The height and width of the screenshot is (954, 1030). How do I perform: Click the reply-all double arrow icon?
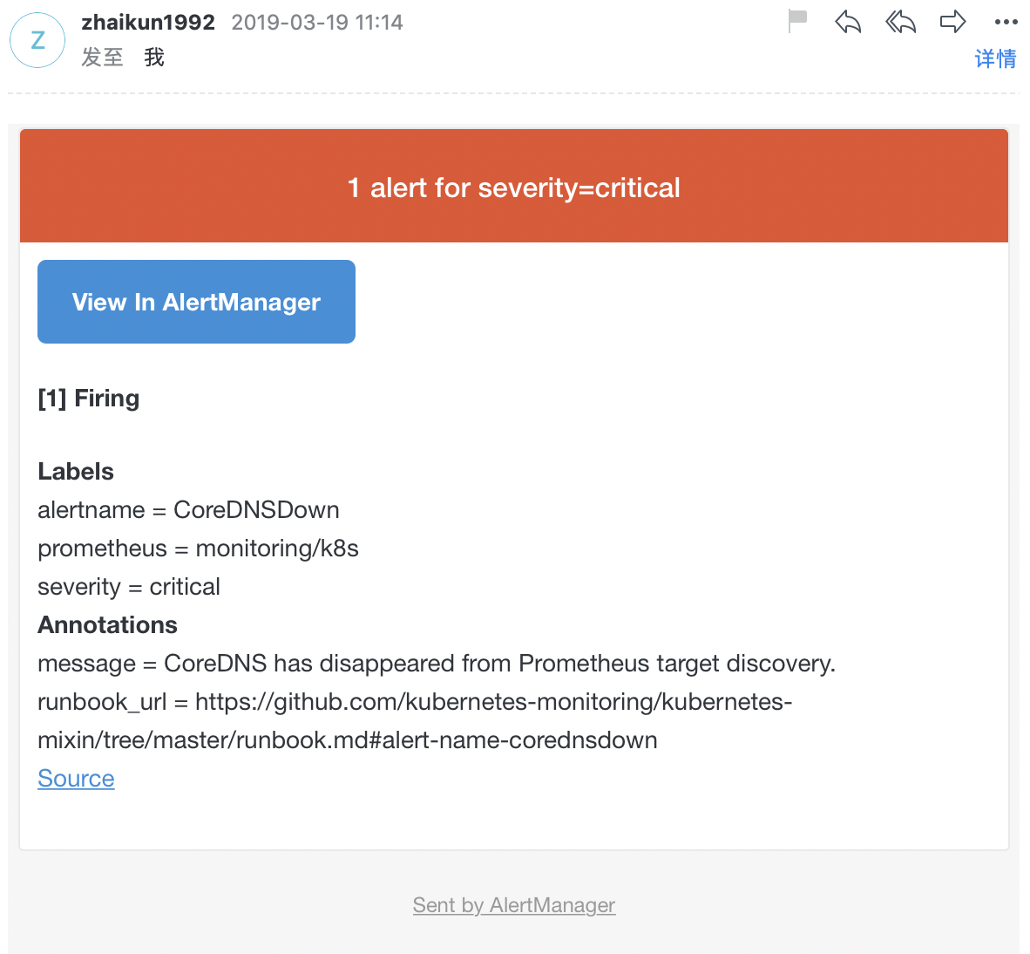900,21
